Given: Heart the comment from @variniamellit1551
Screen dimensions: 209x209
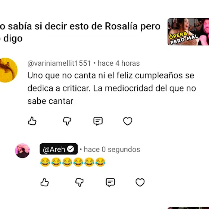Looking at the screenshot, I should click(128, 121).
